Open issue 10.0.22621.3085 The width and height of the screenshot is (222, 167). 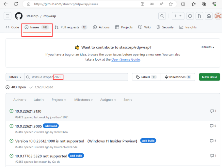click(x=29, y=126)
